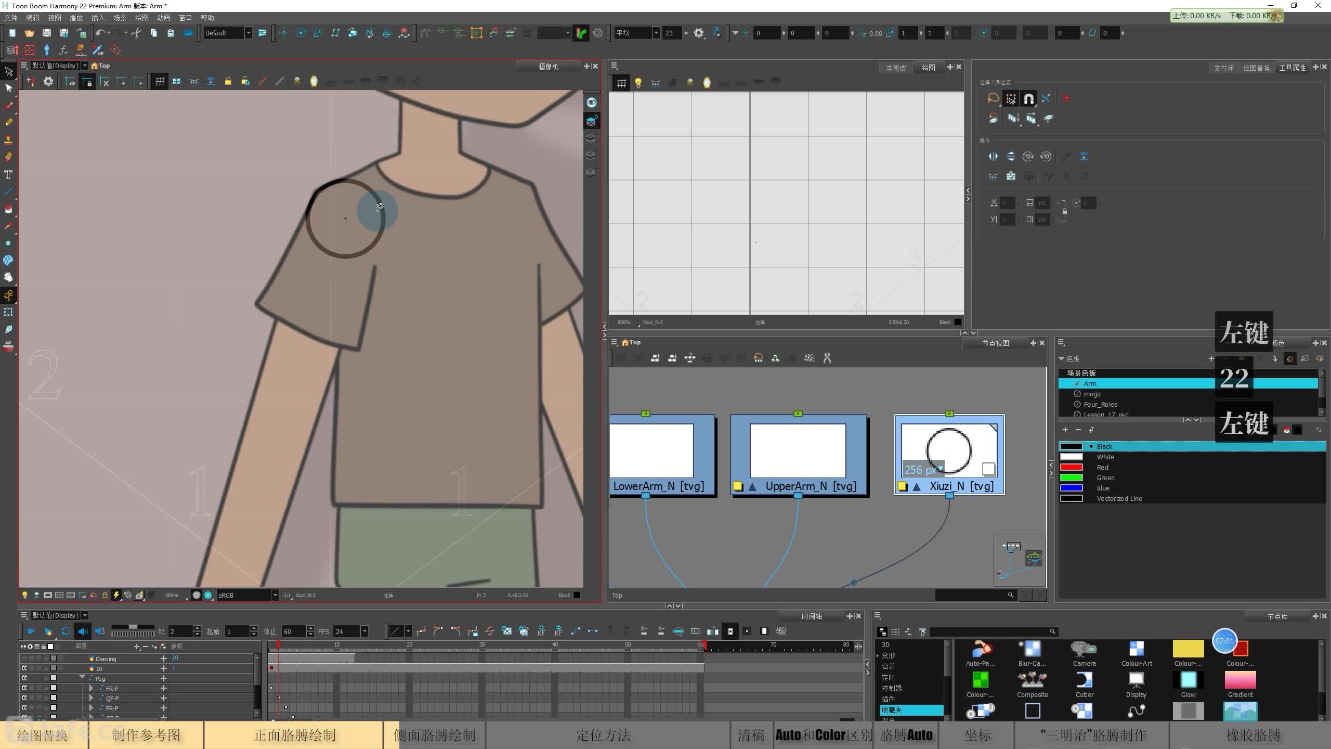The width and height of the screenshot is (1331, 749).
Task: Switch to the 文件库 tab
Action: (1223, 68)
